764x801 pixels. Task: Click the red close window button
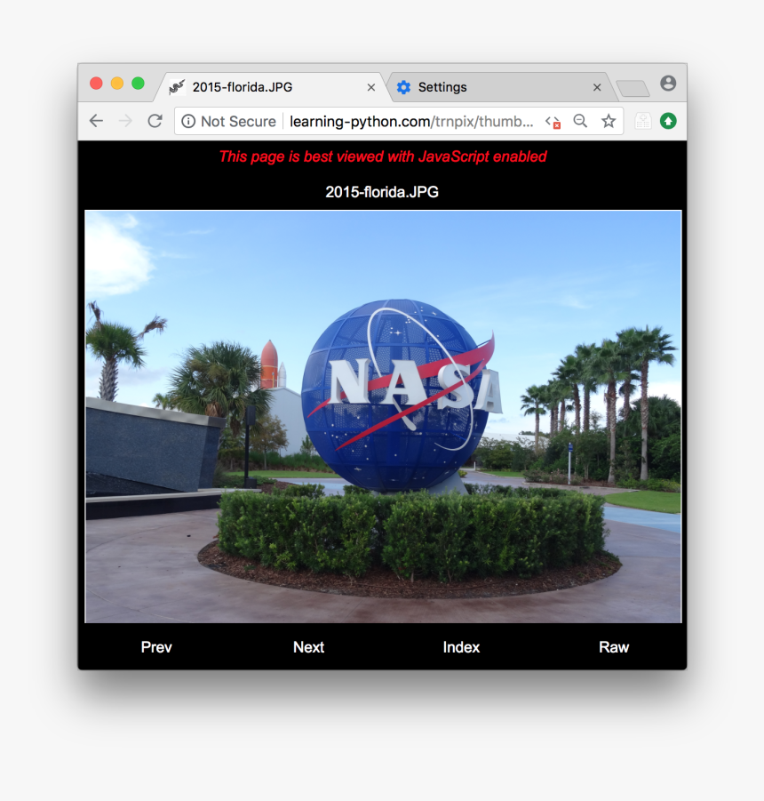(x=96, y=84)
